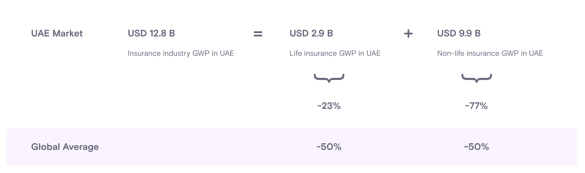Click the Non-life insurance GWP in UAE caption
Viewport: 585px width, 173px height.
[x=490, y=53]
